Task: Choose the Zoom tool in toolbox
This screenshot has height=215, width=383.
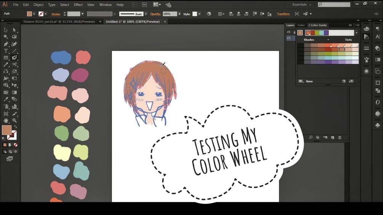Action: click(14, 120)
